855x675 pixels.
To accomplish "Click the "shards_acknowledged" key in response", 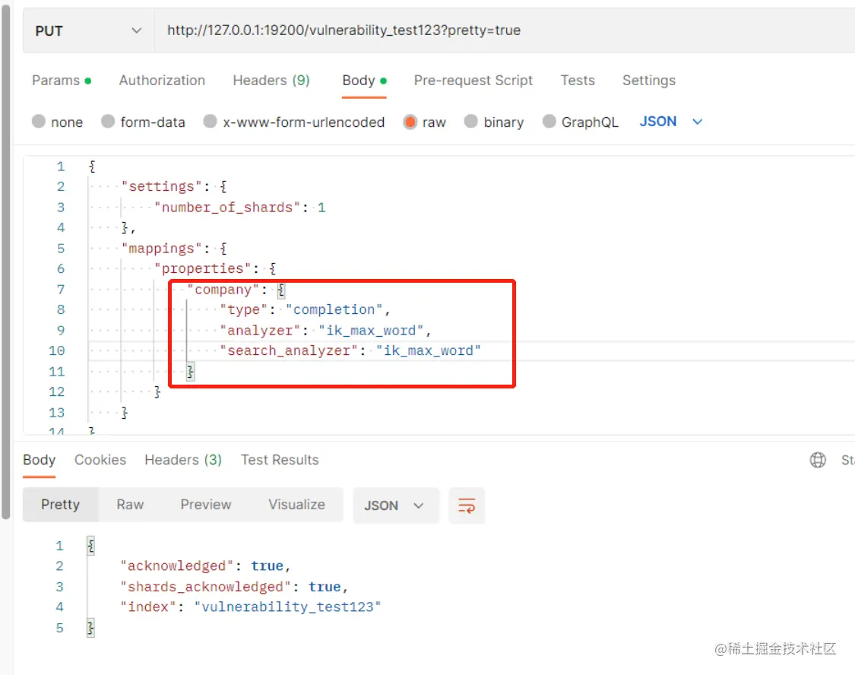I will point(205,587).
